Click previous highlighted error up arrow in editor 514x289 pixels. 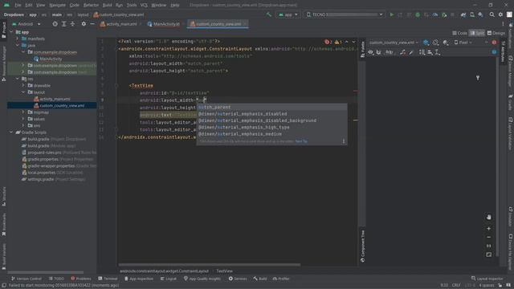pos(346,42)
